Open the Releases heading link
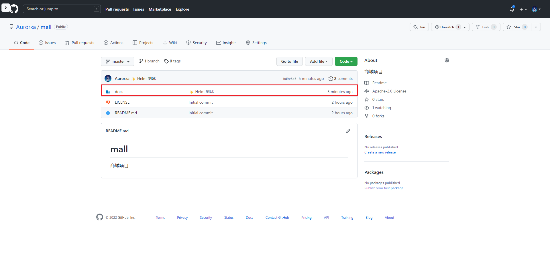550x266 pixels. click(x=373, y=137)
